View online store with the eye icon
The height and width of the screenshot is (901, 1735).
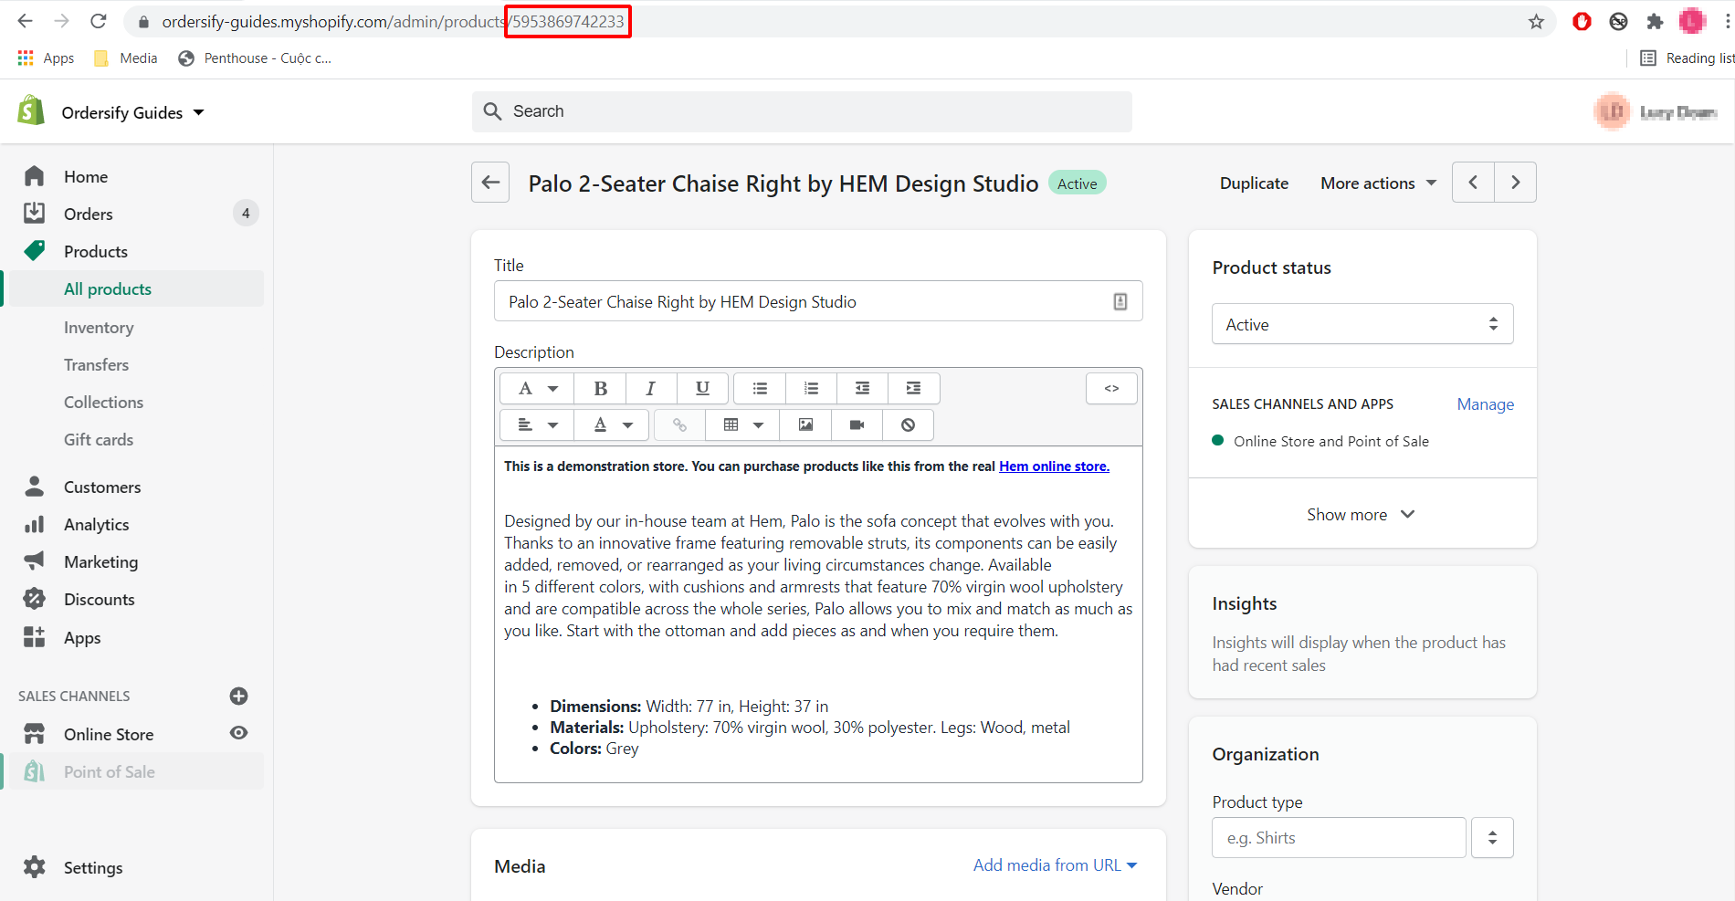pos(238,733)
